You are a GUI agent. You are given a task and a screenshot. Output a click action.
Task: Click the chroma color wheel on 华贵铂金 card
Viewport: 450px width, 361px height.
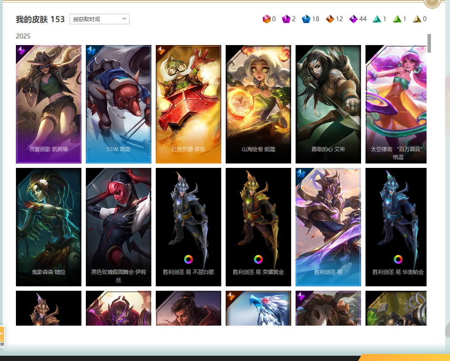coord(398,259)
